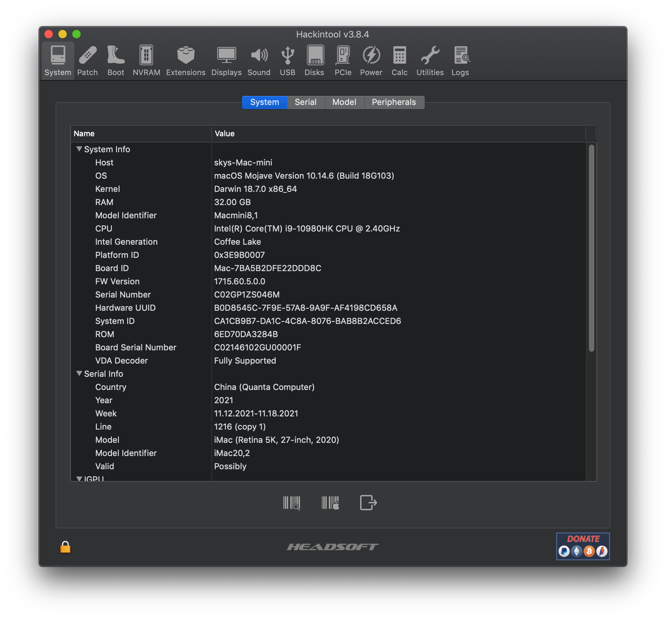Click the barcode with magnifier icon
Screen dimensions: 666x618
(291, 503)
